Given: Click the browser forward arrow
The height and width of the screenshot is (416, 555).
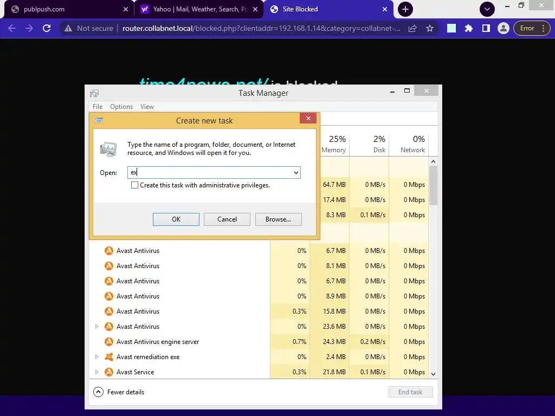Looking at the screenshot, I should (x=29, y=28).
